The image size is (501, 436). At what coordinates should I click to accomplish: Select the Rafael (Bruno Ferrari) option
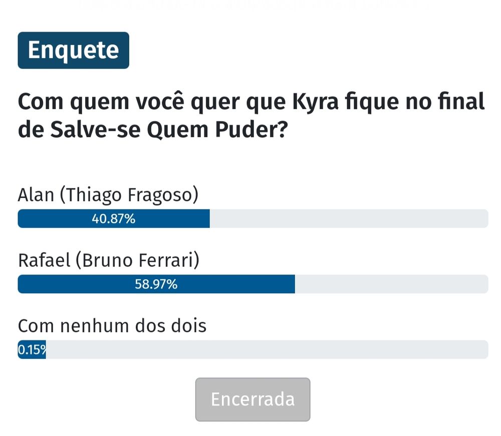coord(109,260)
